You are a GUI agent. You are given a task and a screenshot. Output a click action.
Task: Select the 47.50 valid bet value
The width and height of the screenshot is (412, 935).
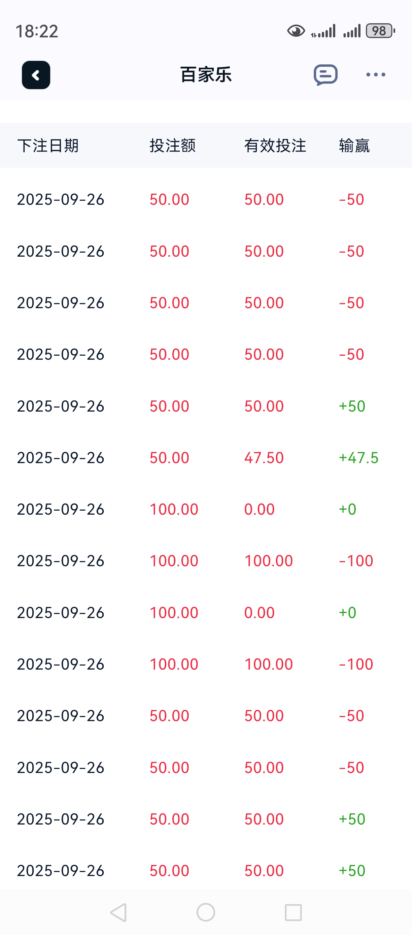[x=264, y=458]
